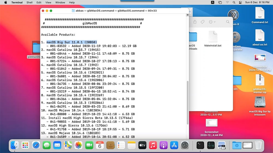Image resolution: width=273 pixels, height=153 pixels.
Task: Open the Wi-Fi status menu
Action: point(227,2)
